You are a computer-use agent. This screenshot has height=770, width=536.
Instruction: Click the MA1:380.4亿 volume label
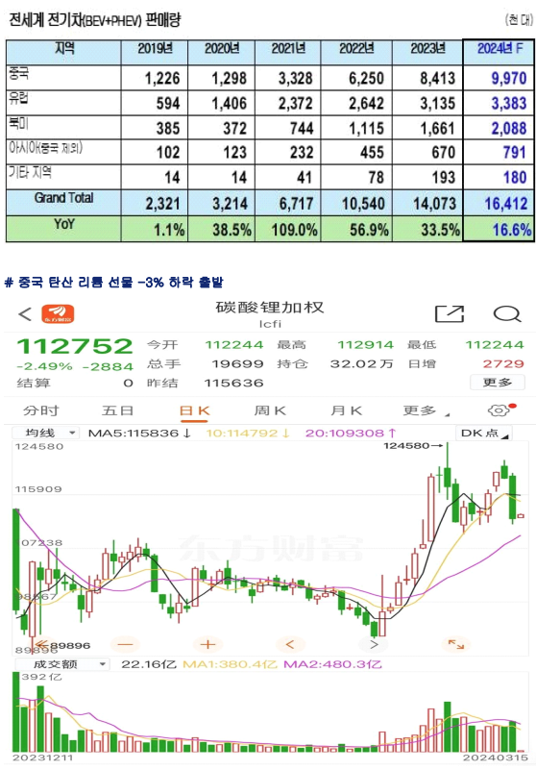[230, 664]
